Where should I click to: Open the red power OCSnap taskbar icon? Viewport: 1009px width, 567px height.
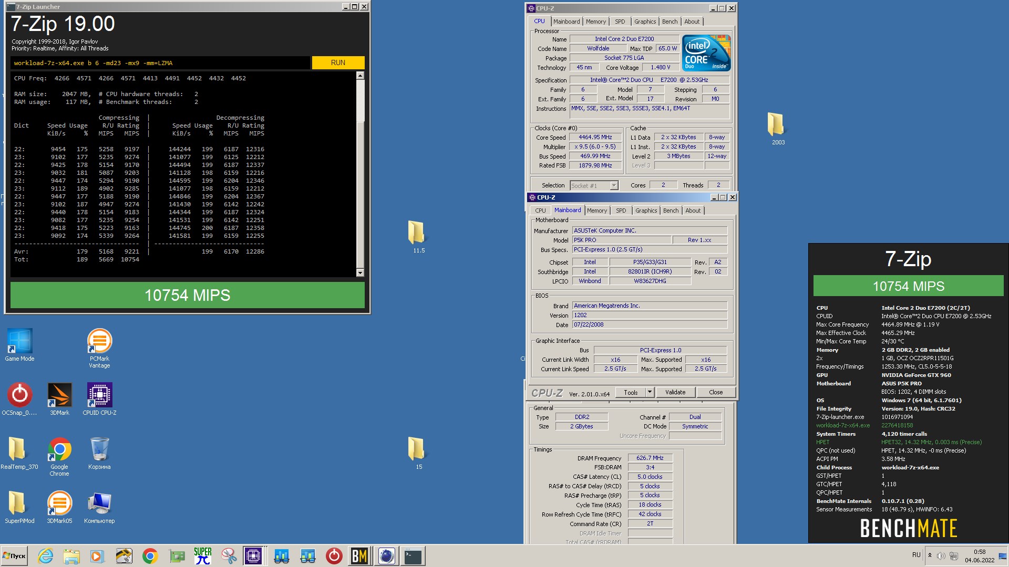click(334, 556)
